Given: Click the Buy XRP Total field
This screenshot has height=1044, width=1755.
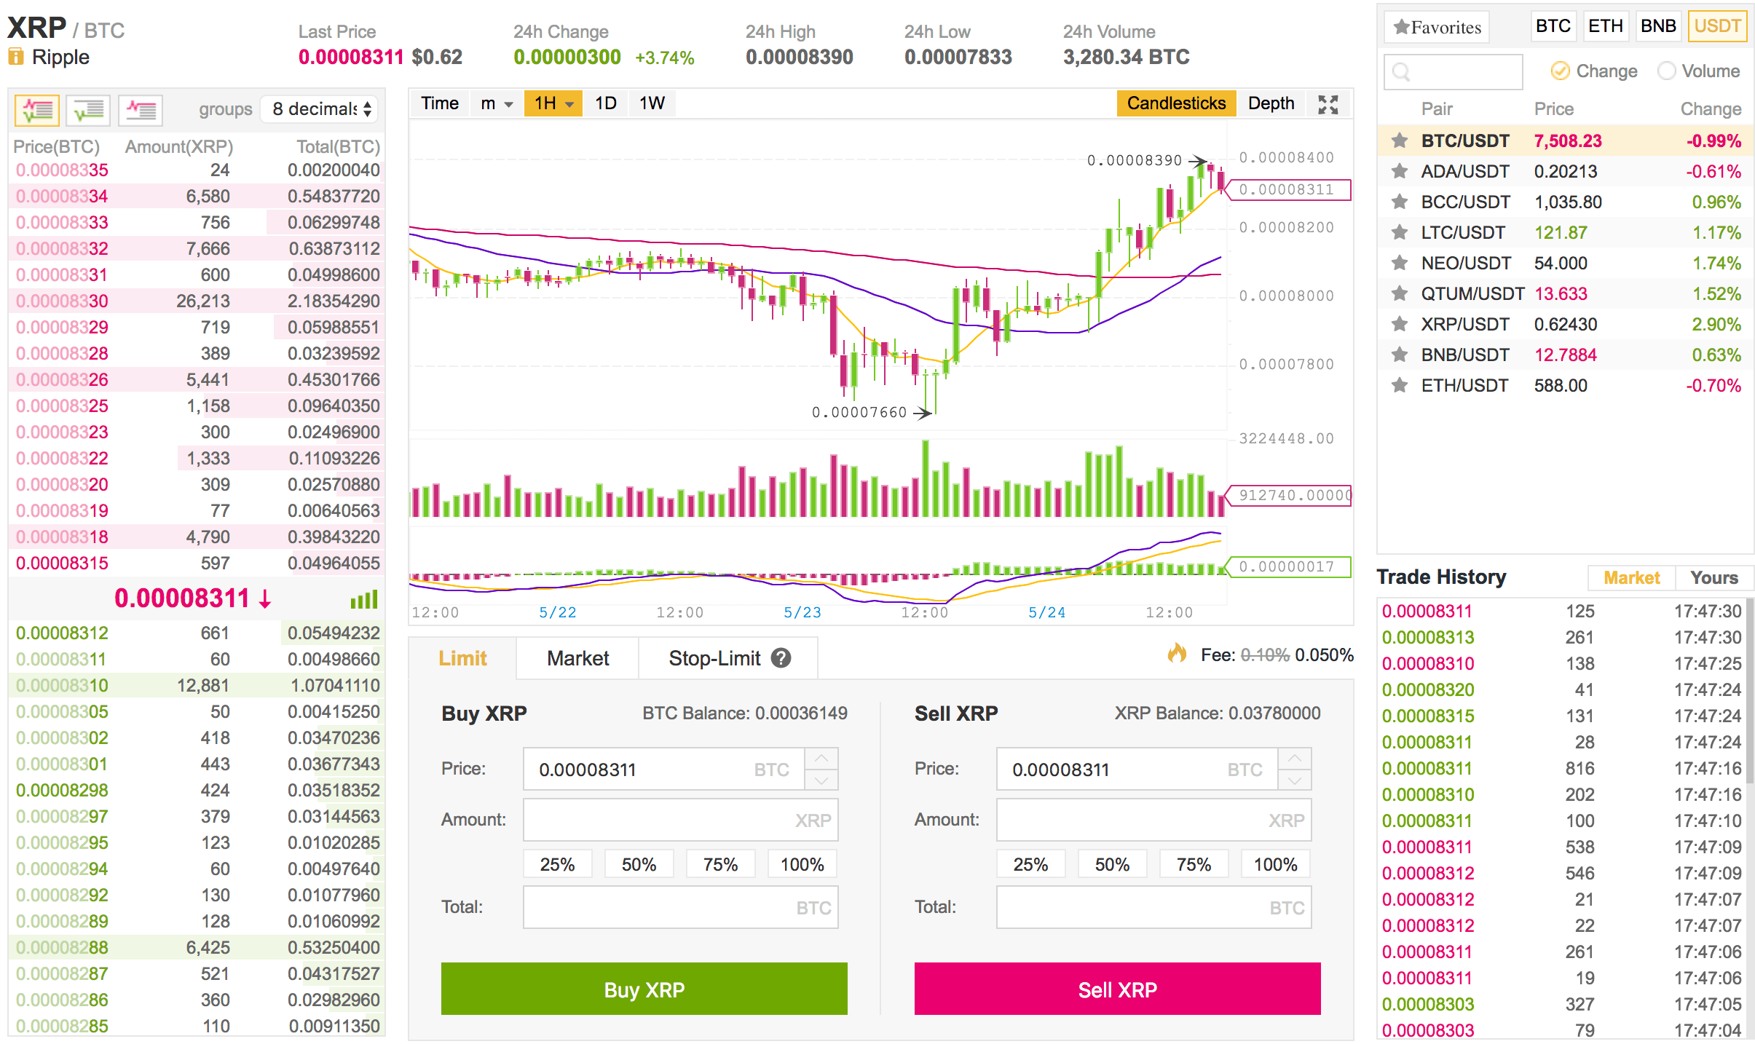Looking at the screenshot, I should coord(680,907).
